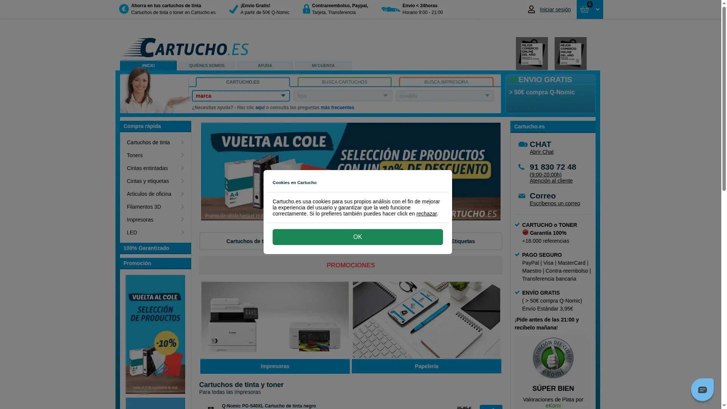The height and width of the screenshot is (409, 727).
Task: Click Escríbenos un correo link
Action: pyautogui.click(x=555, y=203)
